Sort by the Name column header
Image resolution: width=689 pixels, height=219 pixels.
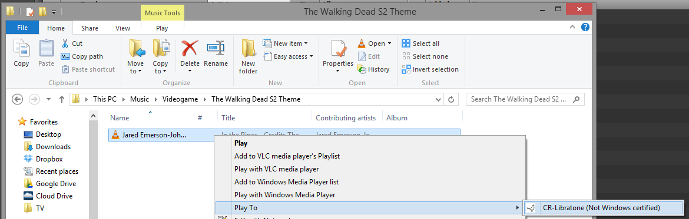point(151,117)
